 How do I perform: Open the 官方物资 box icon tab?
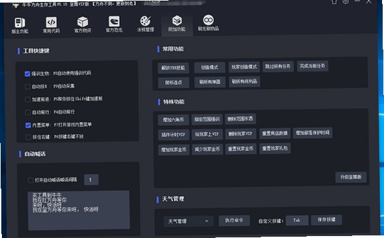pos(83,25)
